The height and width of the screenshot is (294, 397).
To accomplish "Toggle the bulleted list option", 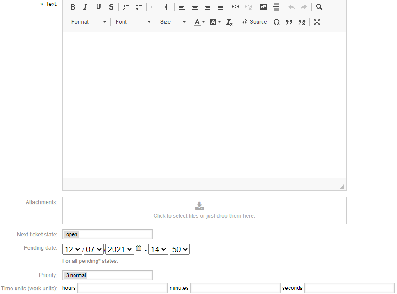I will pyautogui.click(x=139, y=7).
